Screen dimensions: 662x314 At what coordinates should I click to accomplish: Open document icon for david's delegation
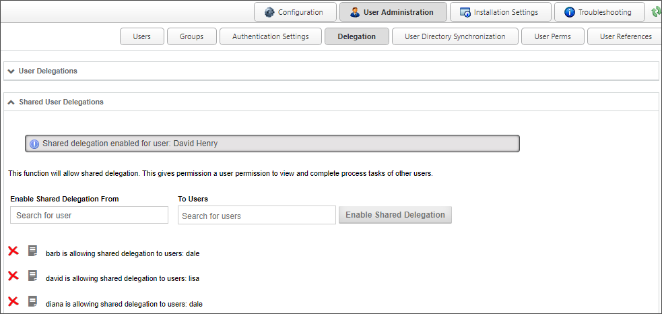[x=32, y=276]
